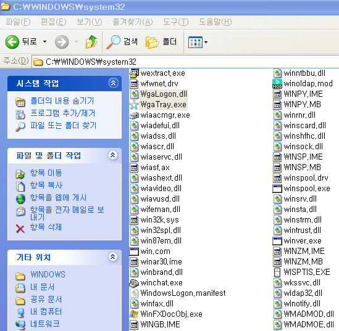Open the 뒤로 history dropdown arrow

[44, 42]
